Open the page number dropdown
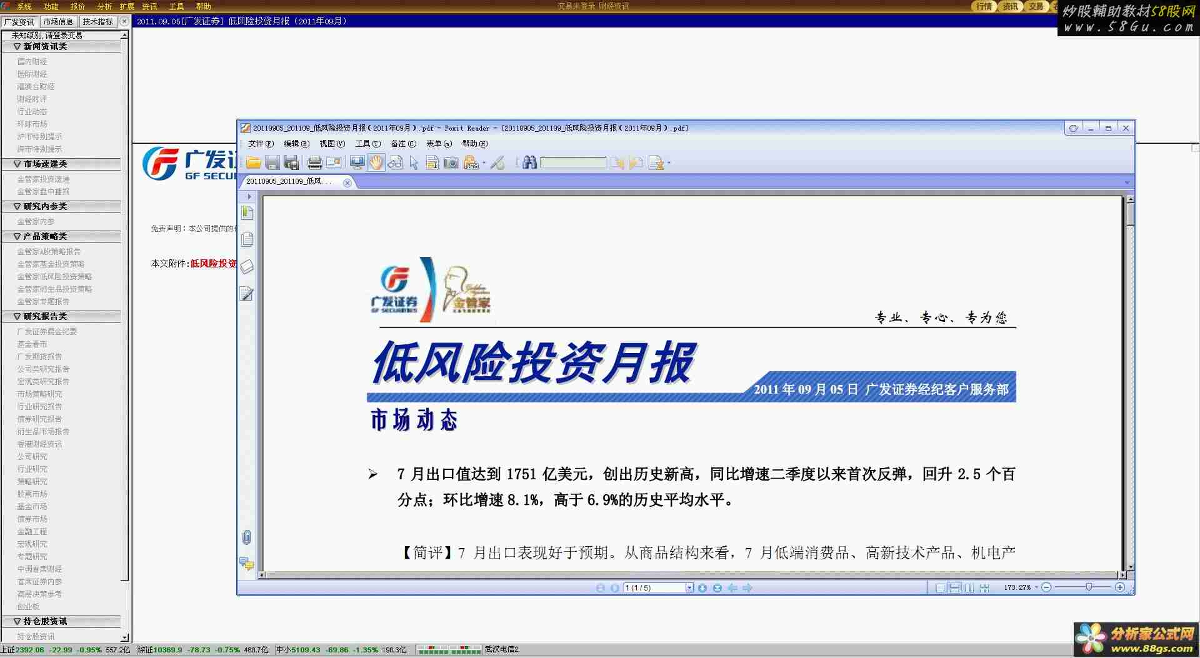 689,588
